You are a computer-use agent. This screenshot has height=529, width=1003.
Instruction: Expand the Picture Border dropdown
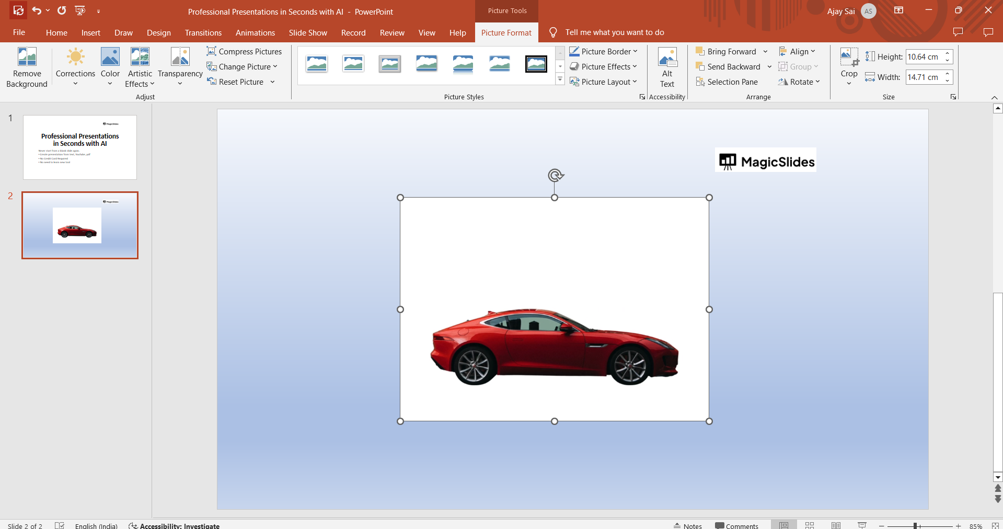(x=604, y=51)
